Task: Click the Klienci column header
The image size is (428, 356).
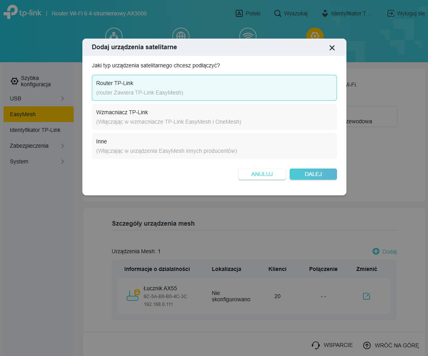Action: pyautogui.click(x=277, y=269)
